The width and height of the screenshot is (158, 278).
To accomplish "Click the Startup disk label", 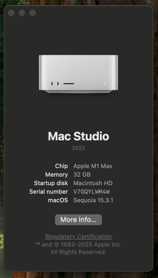I will pos(51,183).
